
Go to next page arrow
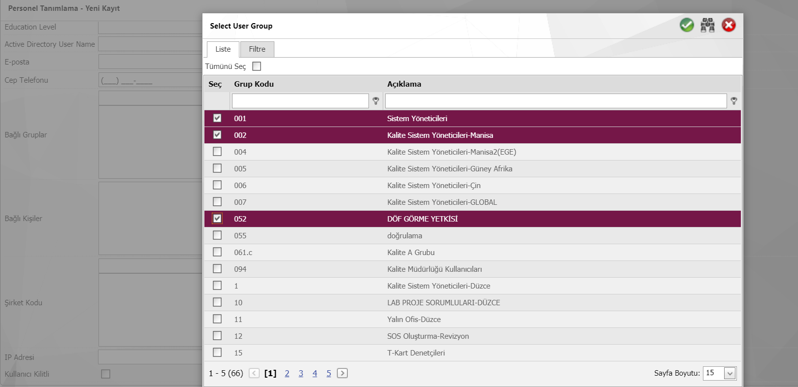[x=342, y=373]
